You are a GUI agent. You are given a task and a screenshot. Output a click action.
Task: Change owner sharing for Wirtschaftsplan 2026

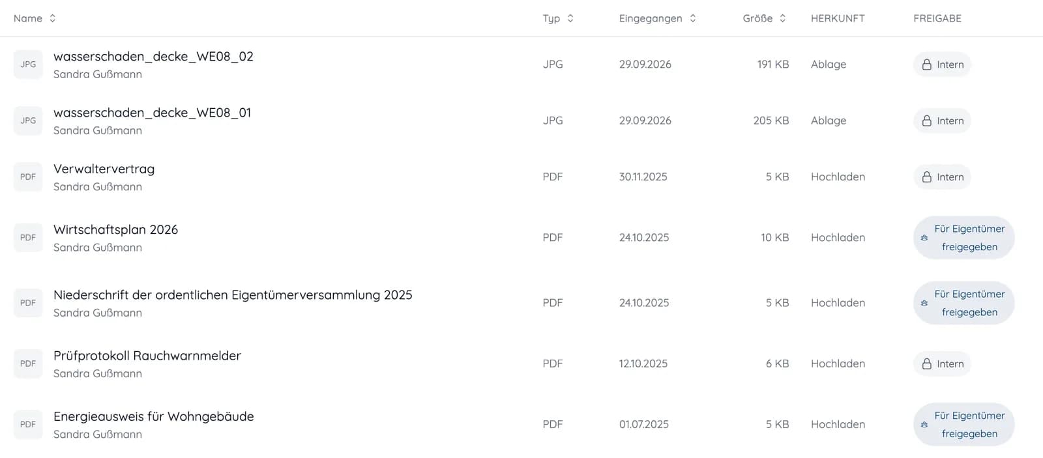963,238
